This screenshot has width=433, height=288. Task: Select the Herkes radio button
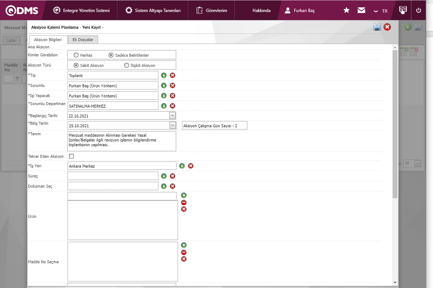point(76,55)
